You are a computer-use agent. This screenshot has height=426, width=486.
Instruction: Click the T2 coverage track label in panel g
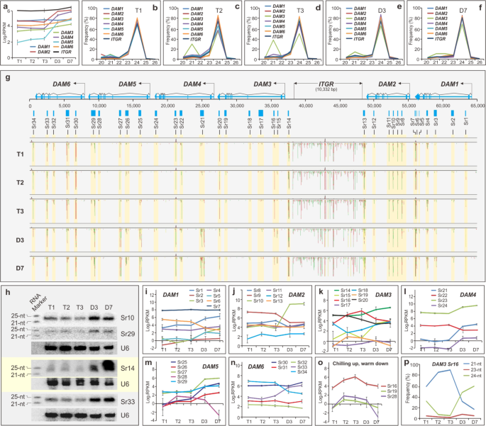(x=20, y=183)
